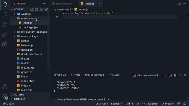
Task: Open the Search view icon
Action: [5, 14]
